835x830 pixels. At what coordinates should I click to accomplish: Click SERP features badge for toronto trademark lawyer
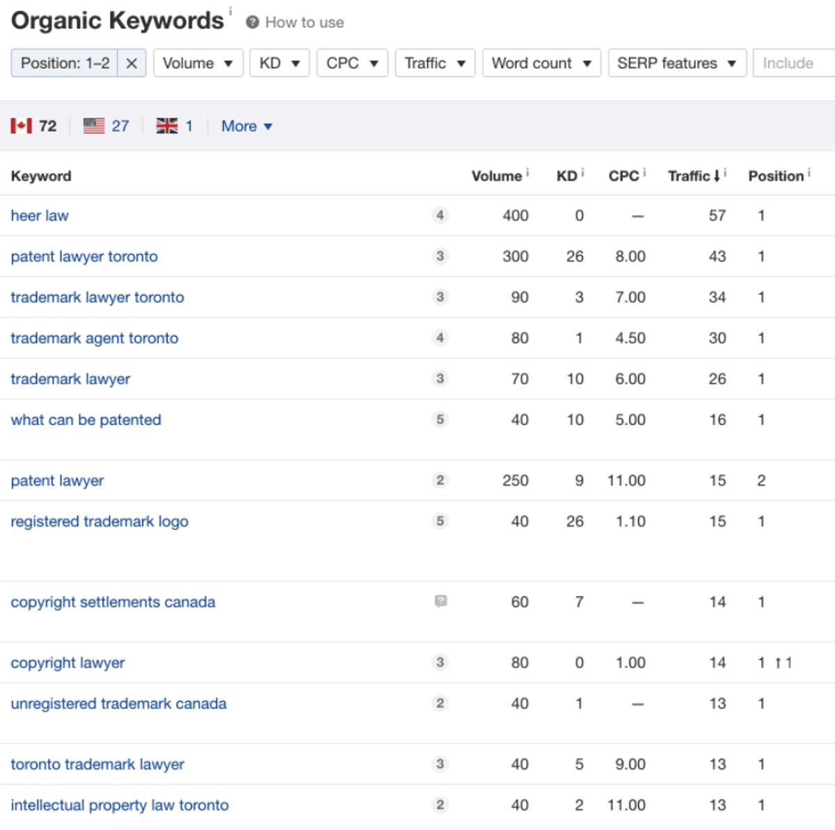pos(440,765)
